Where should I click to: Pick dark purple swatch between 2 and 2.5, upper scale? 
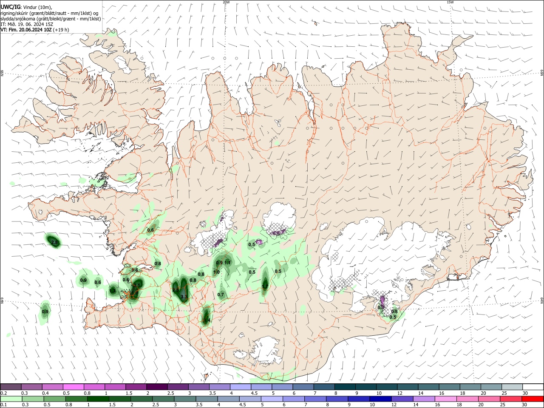[156, 387]
